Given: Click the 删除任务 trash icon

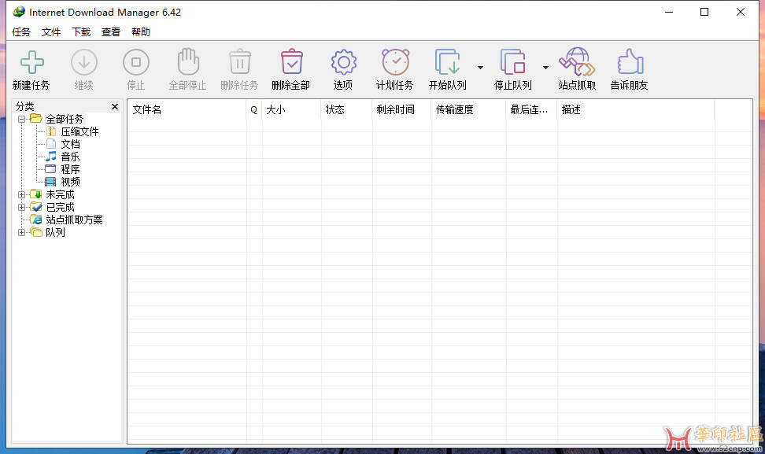Looking at the screenshot, I should (x=239, y=62).
